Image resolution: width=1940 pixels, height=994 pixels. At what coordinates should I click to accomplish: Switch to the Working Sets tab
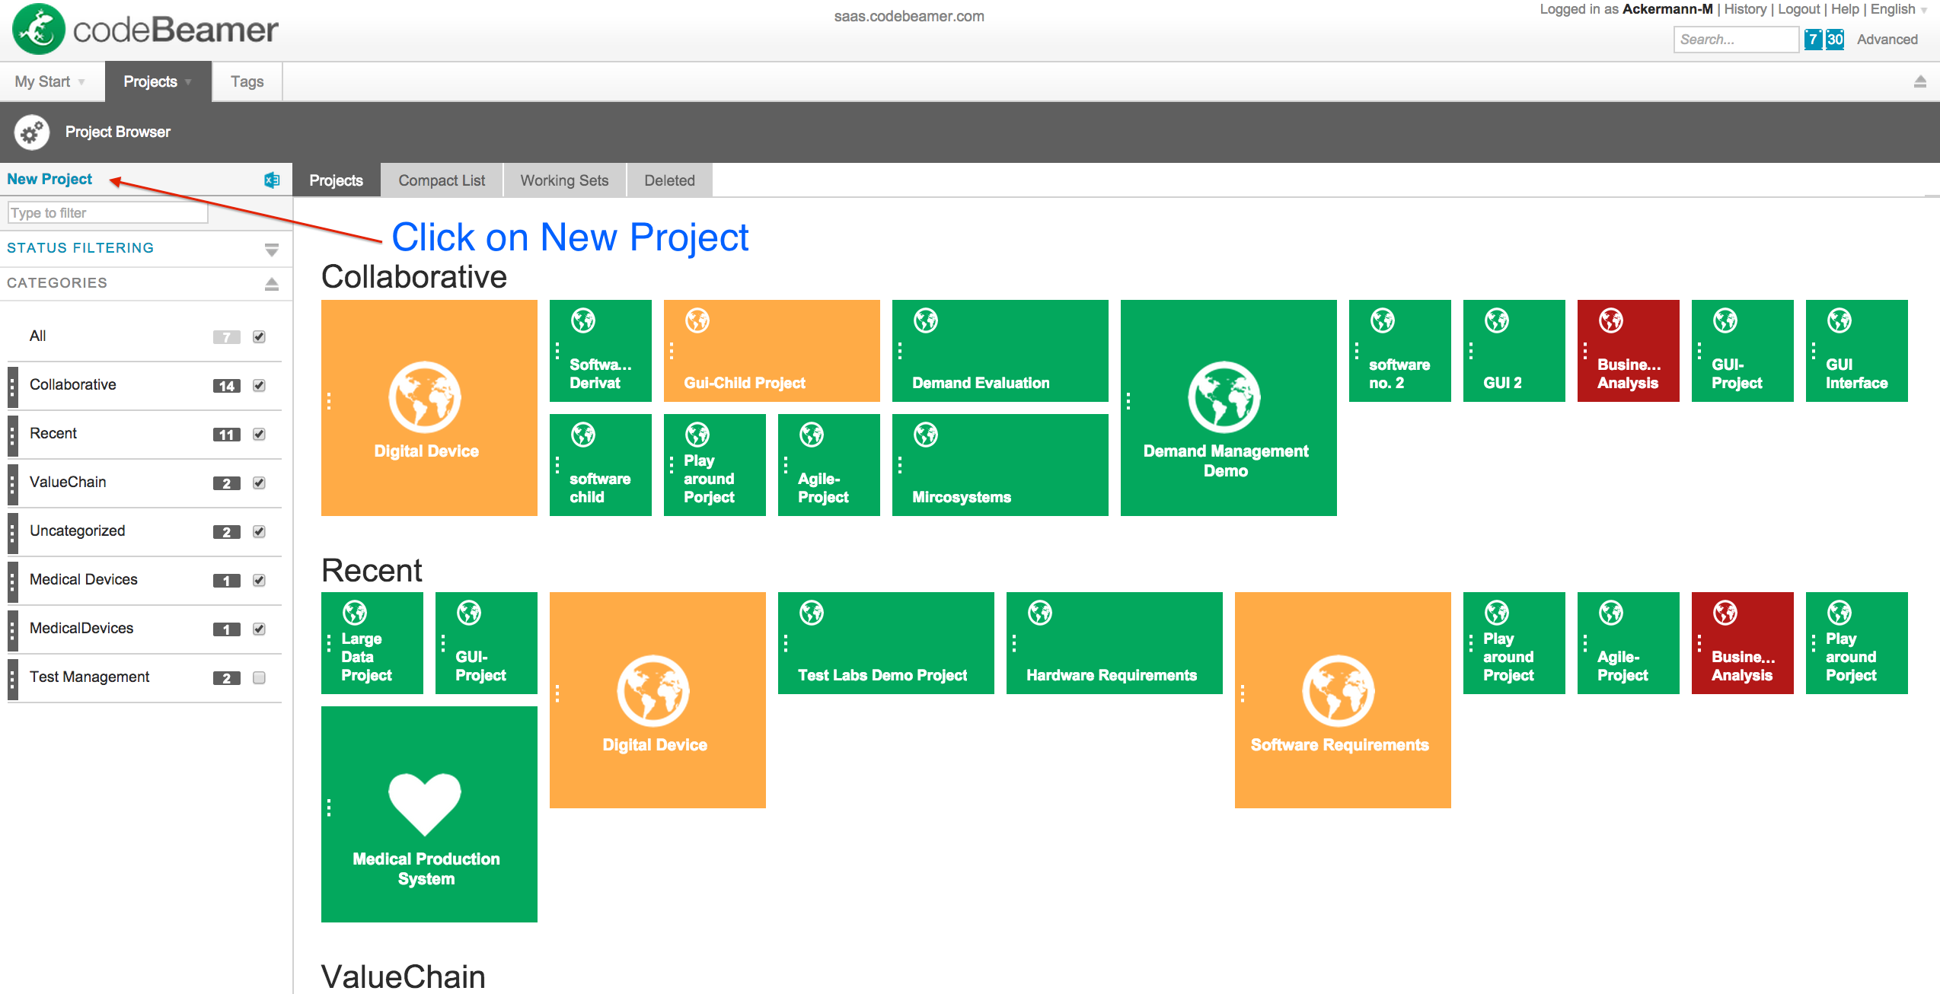[564, 180]
